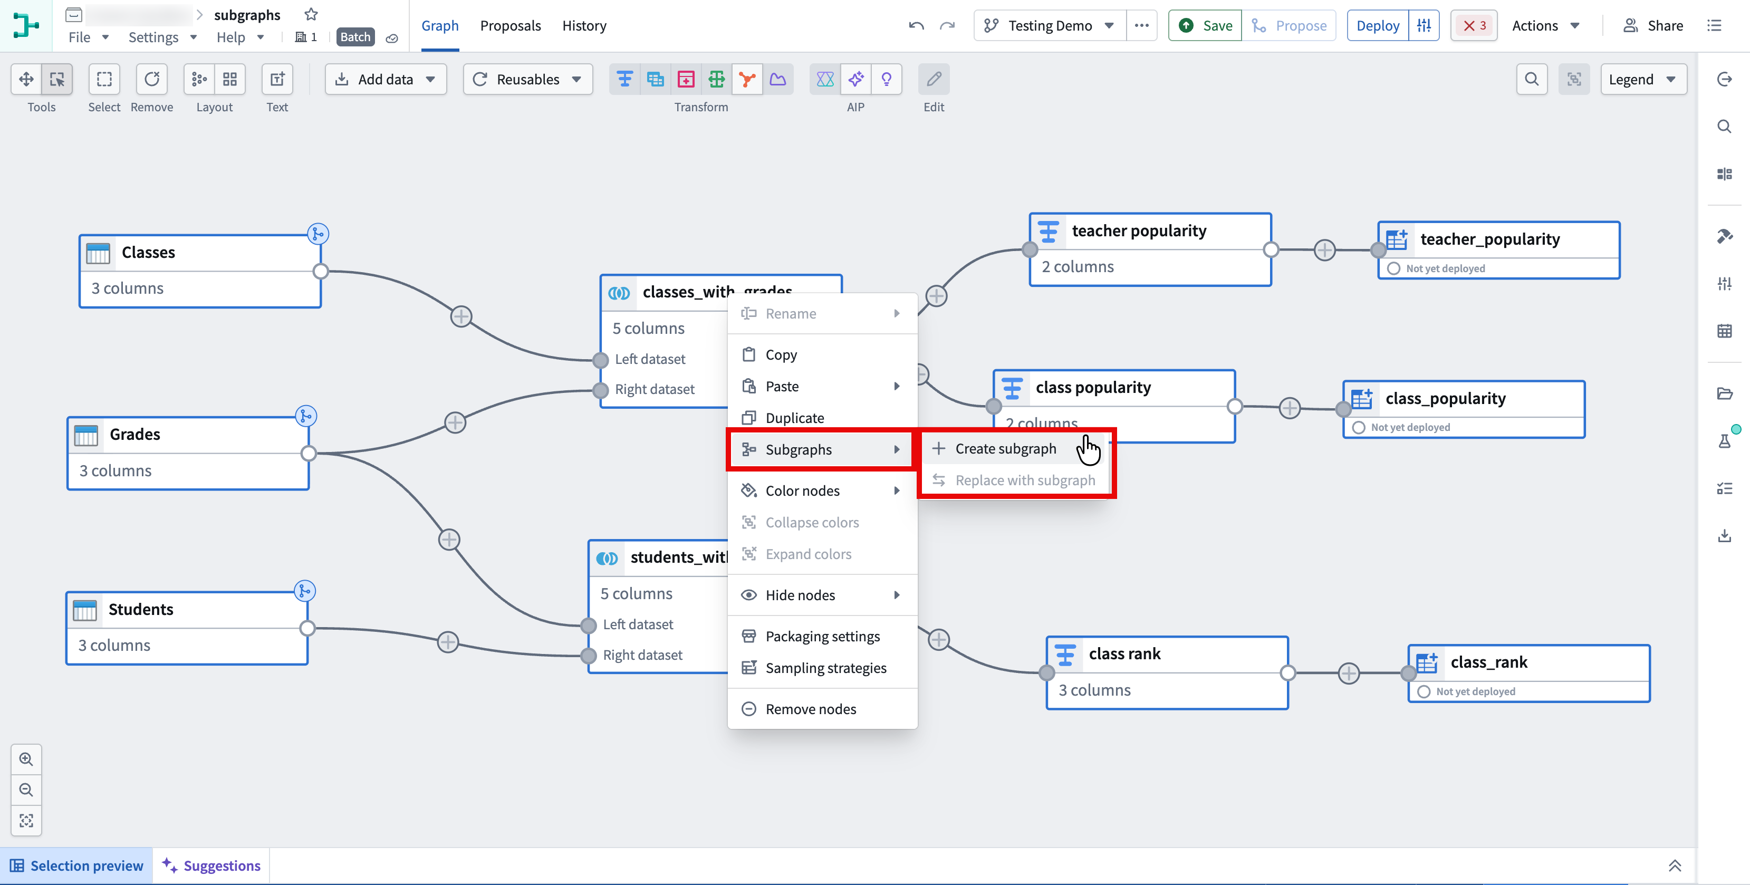Expand the Color nodes submenu
The width and height of the screenshot is (1750, 885).
(822, 490)
